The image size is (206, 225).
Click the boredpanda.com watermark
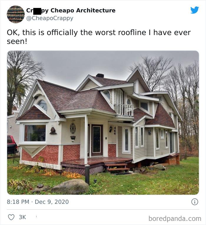click(x=175, y=219)
